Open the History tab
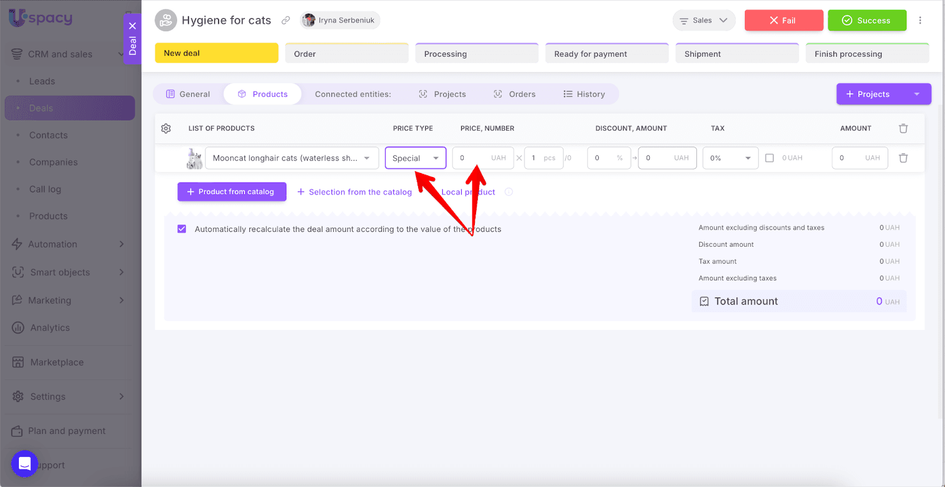 [584, 94]
